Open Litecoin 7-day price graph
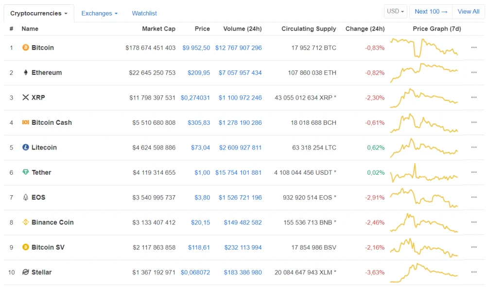The height and width of the screenshot is (287, 486). click(424, 147)
